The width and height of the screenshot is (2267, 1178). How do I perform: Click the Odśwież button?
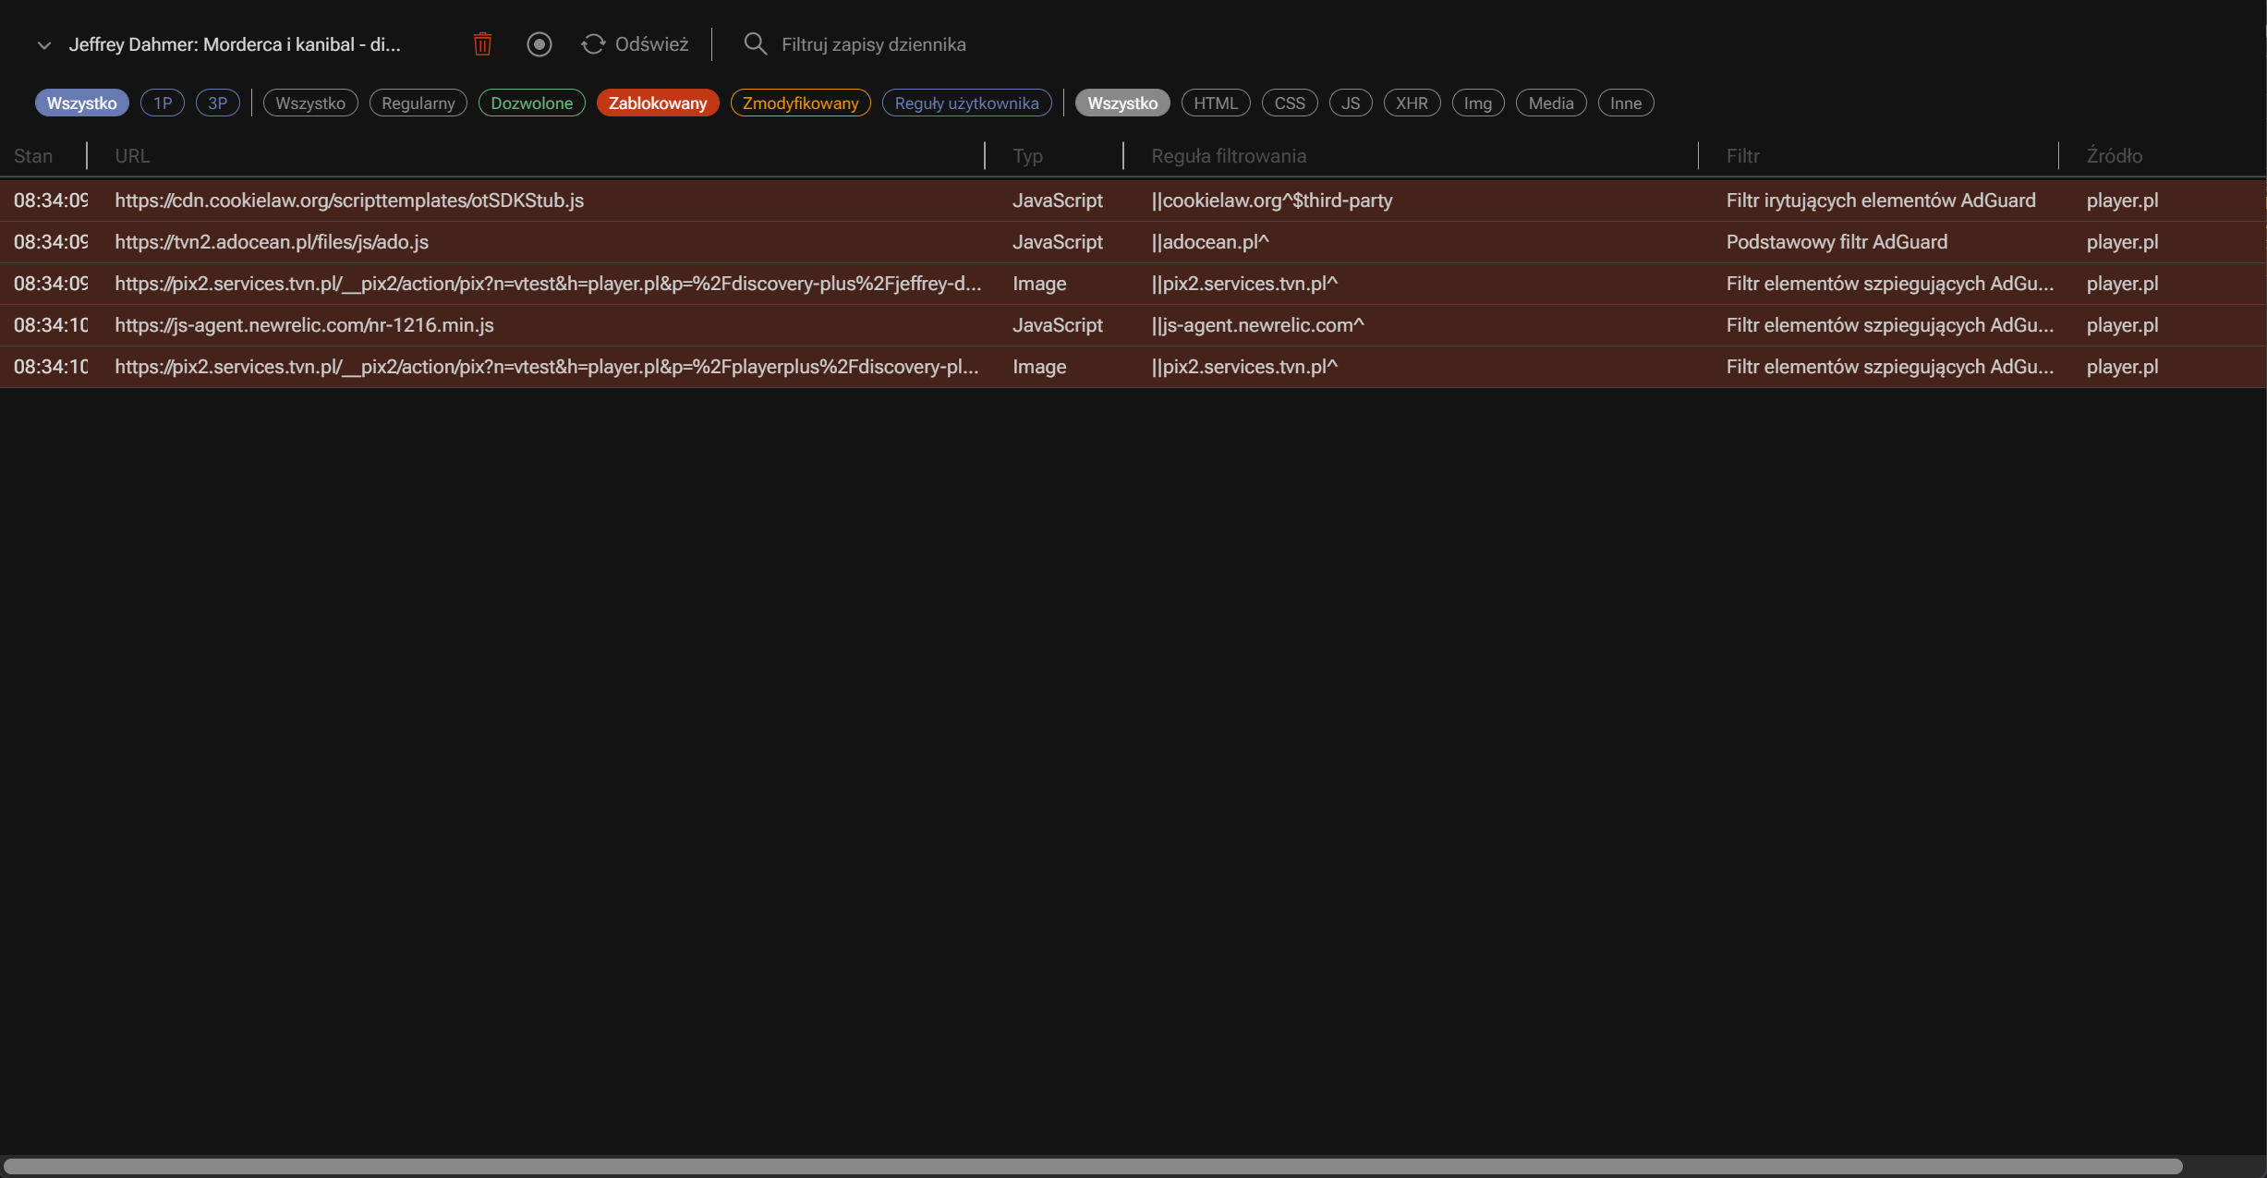coord(650,43)
